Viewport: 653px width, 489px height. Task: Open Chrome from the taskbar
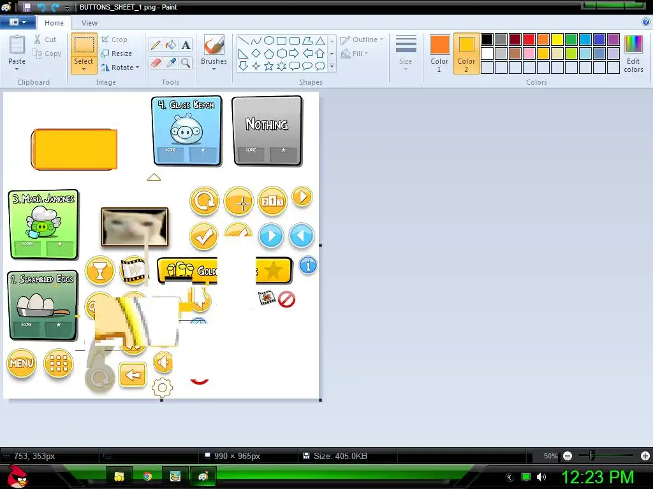click(147, 476)
